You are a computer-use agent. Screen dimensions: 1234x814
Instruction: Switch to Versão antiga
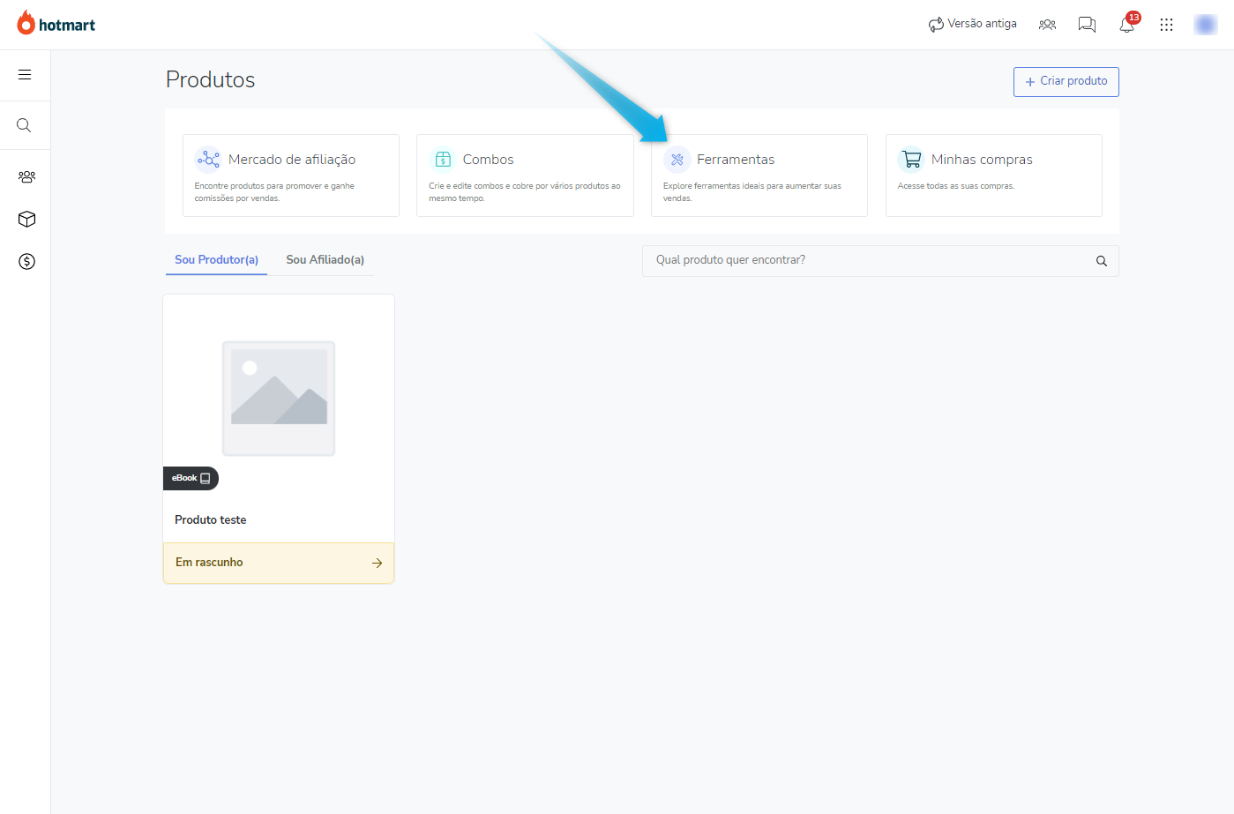coord(973,24)
